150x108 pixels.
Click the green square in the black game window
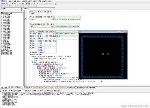pyautogui.click(x=103, y=54)
